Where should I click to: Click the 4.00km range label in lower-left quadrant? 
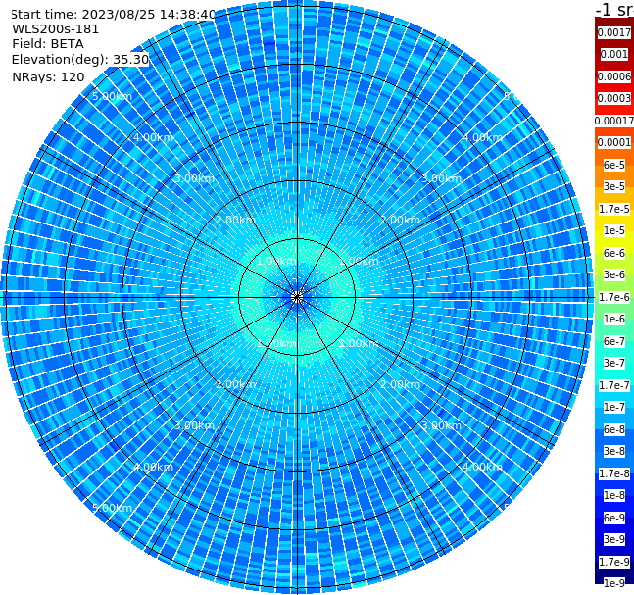(153, 467)
